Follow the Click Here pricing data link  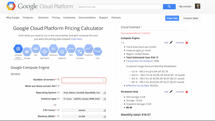click(77, 39)
